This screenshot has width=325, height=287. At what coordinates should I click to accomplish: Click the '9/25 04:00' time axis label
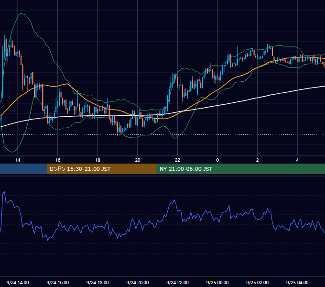pos(297,282)
